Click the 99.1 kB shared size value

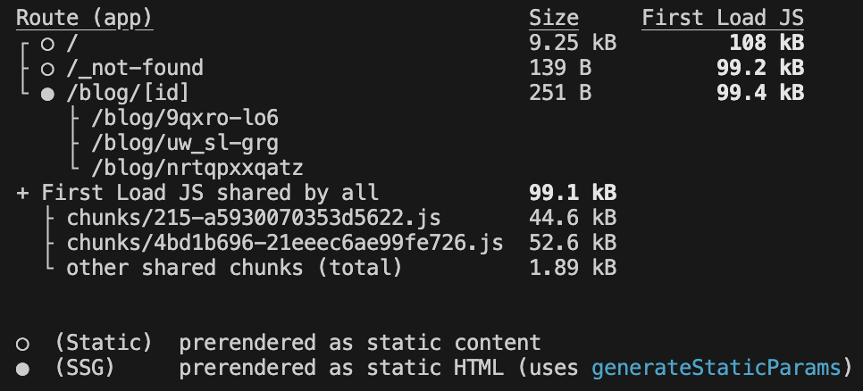573,193
